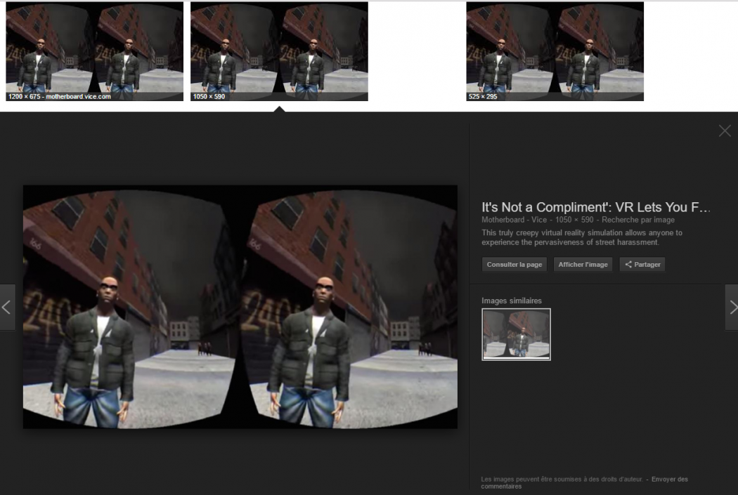
Task: Click Envoyer des commentaires link
Action: pyautogui.click(x=584, y=483)
